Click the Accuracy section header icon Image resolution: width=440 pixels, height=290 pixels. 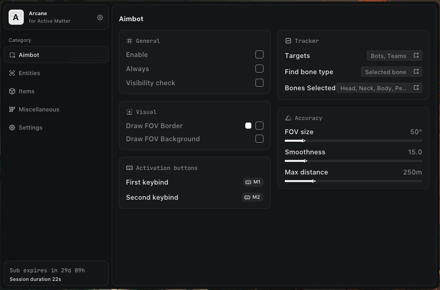coord(288,118)
